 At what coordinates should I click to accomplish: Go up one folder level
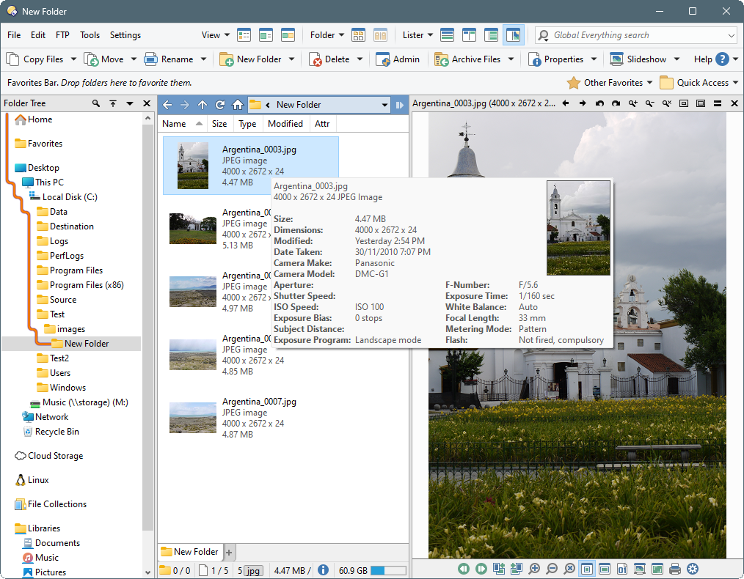[203, 105]
